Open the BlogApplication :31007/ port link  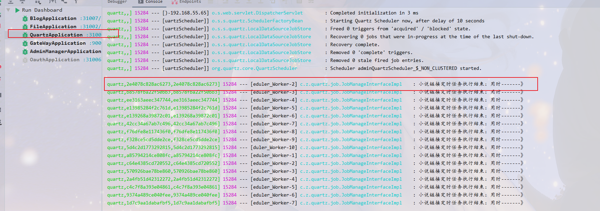click(91, 18)
